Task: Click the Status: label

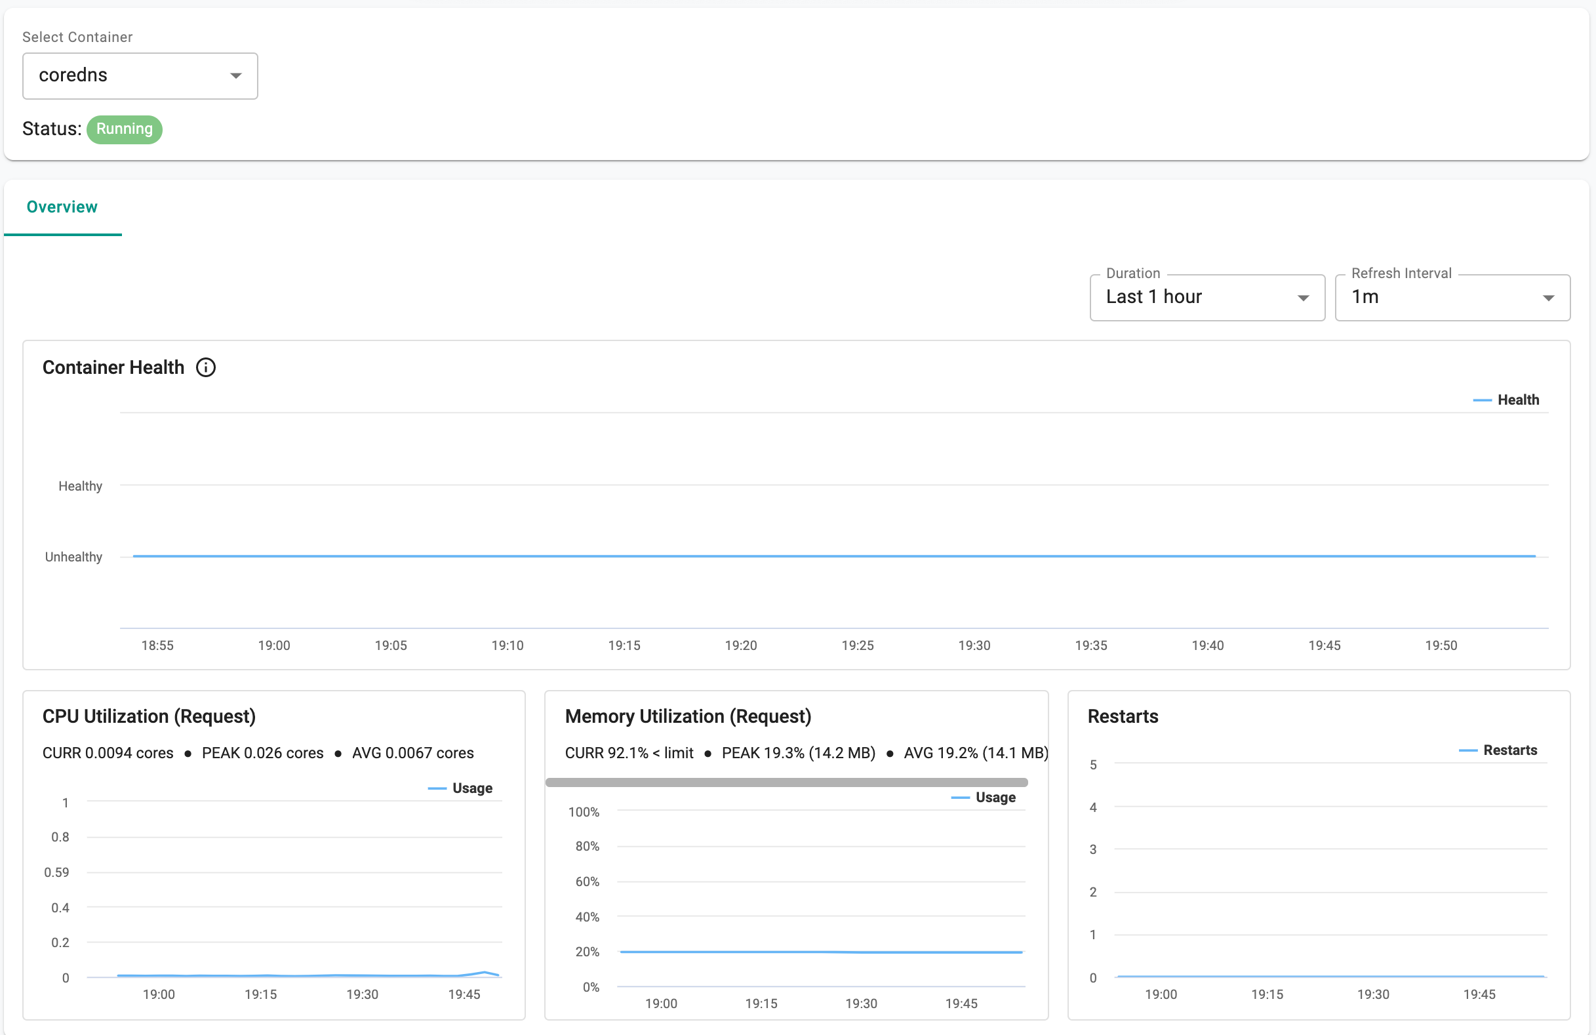Action: click(52, 129)
